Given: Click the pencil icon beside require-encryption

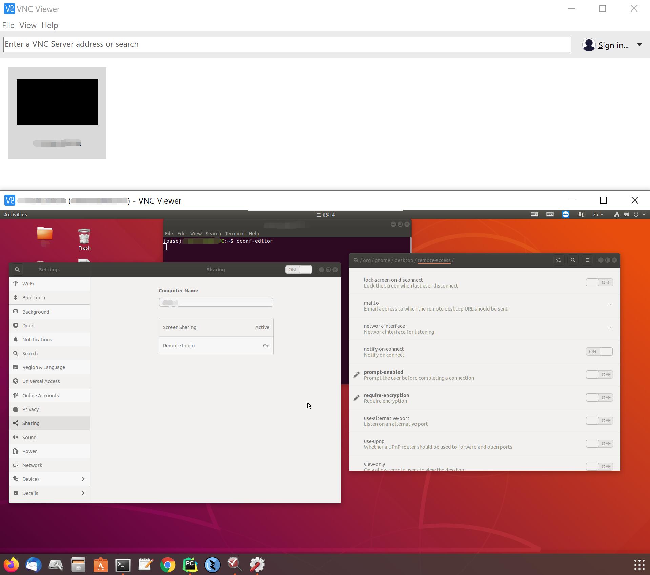Looking at the screenshot, I should tap(357, 398).
